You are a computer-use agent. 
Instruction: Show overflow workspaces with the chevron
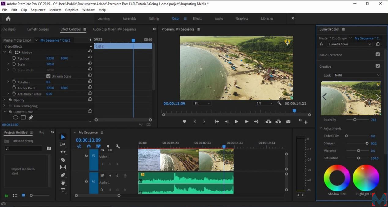click(293, 18)
